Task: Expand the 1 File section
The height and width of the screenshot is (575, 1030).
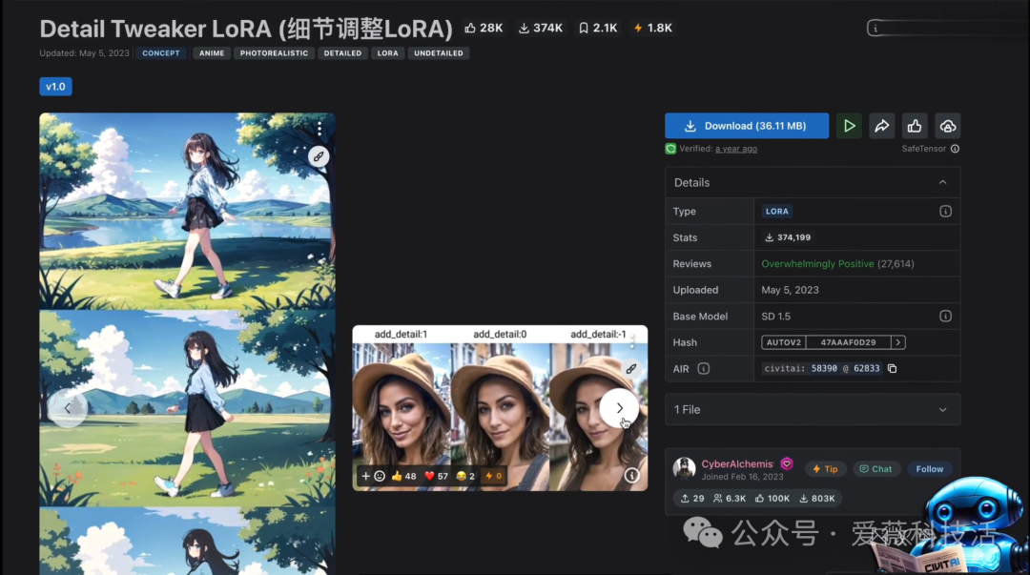Action: [x=943, y=409]
